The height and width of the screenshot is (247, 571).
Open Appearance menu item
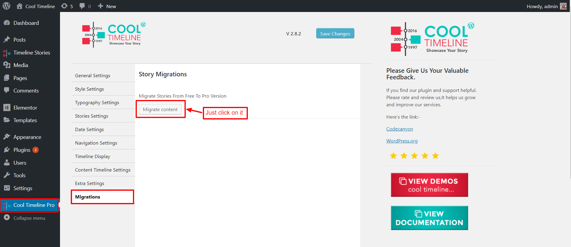30,137
